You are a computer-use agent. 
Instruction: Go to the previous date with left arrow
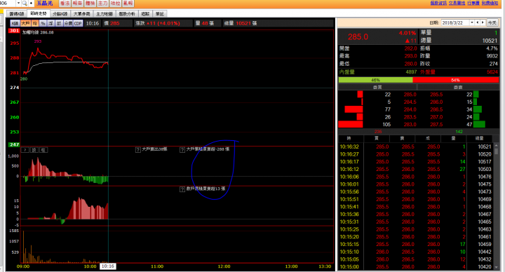tap(478, 22)
